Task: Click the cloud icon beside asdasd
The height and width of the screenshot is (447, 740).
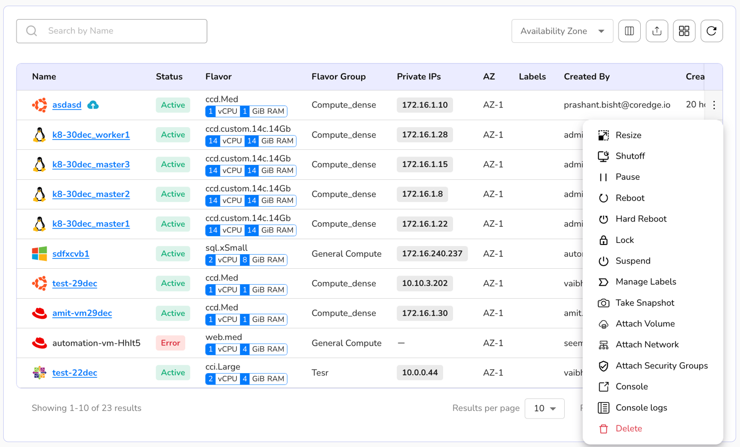Action: pyautogui.click(x=93, y=105)
